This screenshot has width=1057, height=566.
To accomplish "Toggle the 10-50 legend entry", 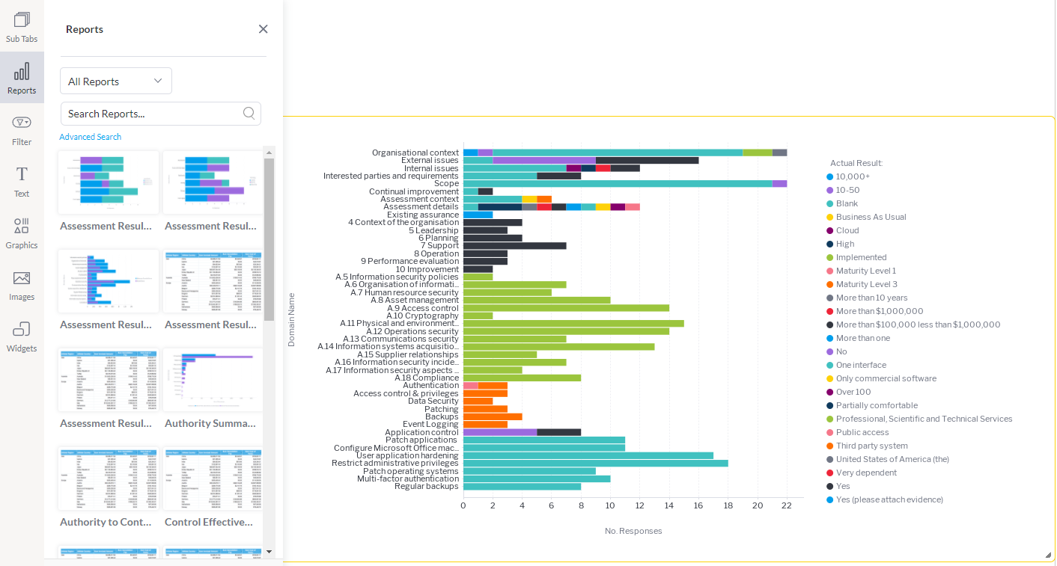I will (x=841, y=190).
